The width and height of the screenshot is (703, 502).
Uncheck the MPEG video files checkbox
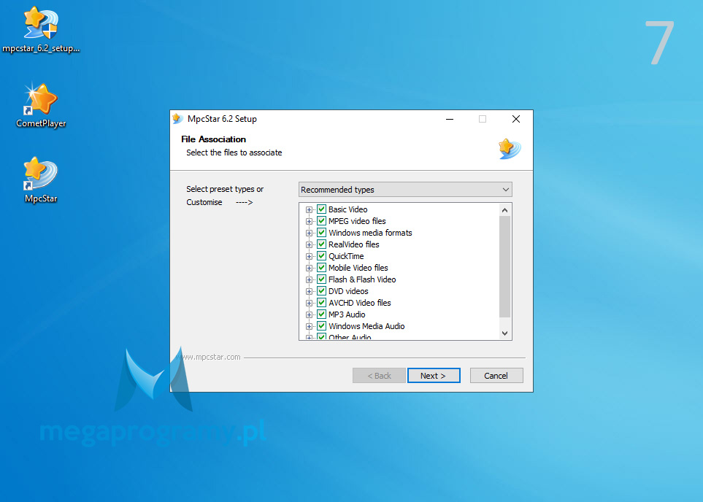[x=321, y=221]
